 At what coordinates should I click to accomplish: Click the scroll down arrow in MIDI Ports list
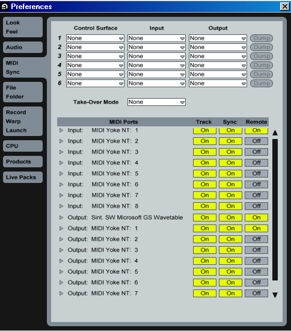click(275, 295)
